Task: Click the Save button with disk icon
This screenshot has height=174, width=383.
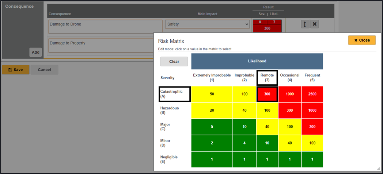Action: (x=16, y=70)
